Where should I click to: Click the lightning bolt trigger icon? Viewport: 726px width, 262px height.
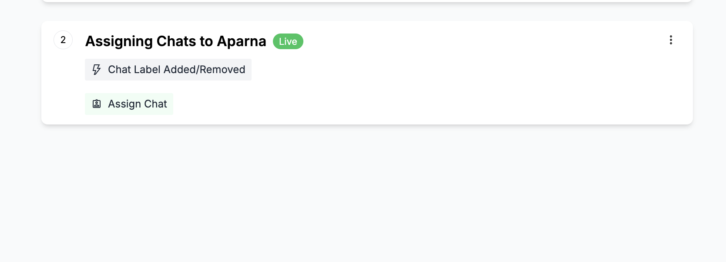[x=97, y=70]
